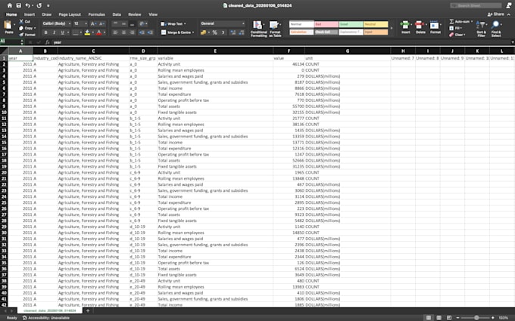Apply the Neutral cell style

click(x=376, y=24)
